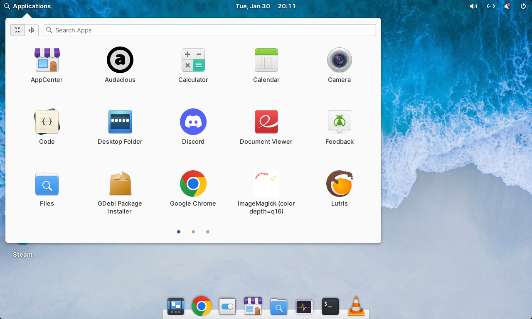Launch Discord
Viewport: 532px width, 319px height.
coord(193,127)
